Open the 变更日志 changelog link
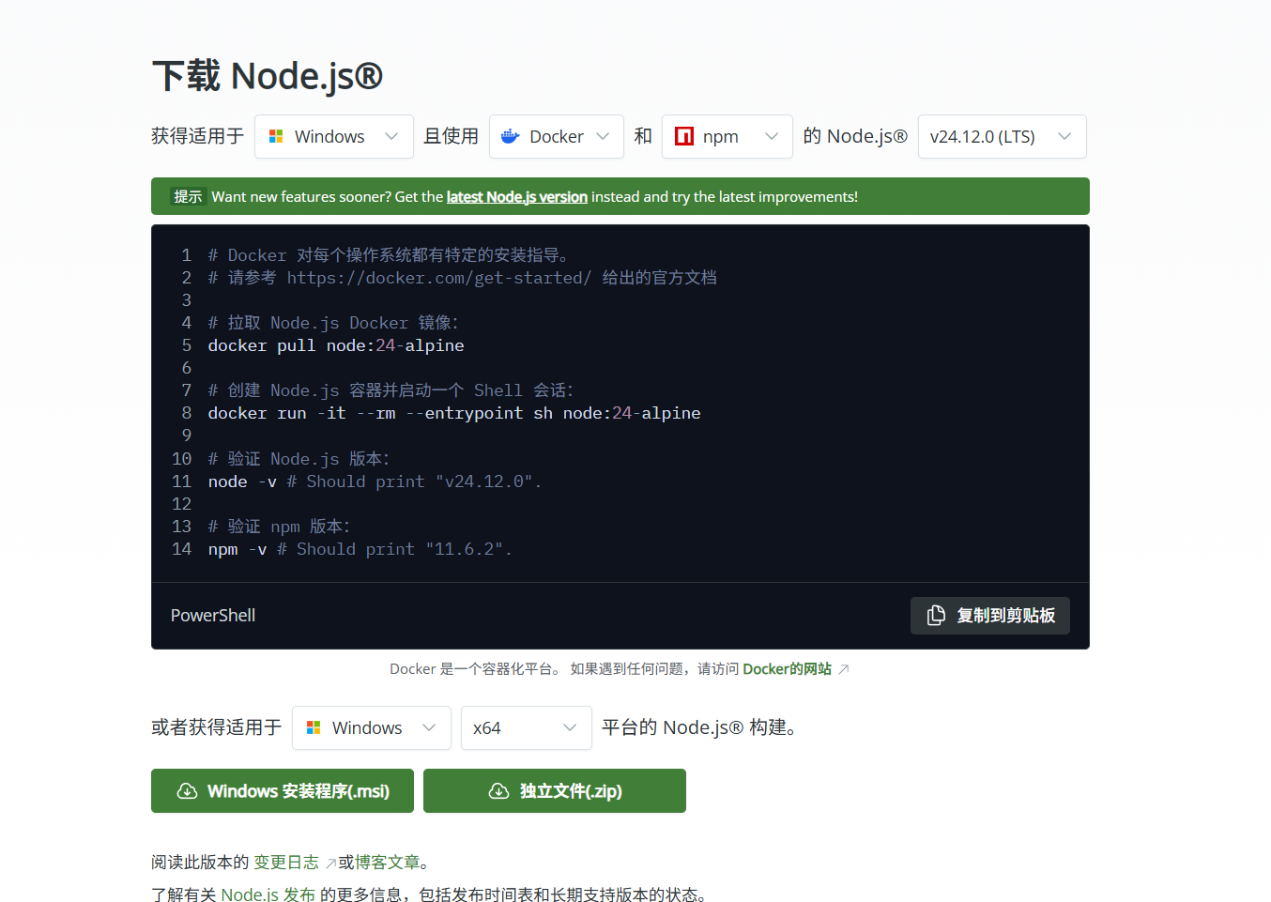 pyautogui.click(x=286, y=862)
